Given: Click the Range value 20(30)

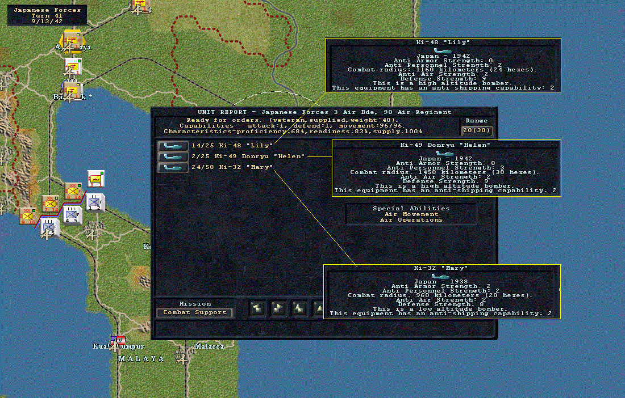Looking at the screenshot, I should coord(477,130).
